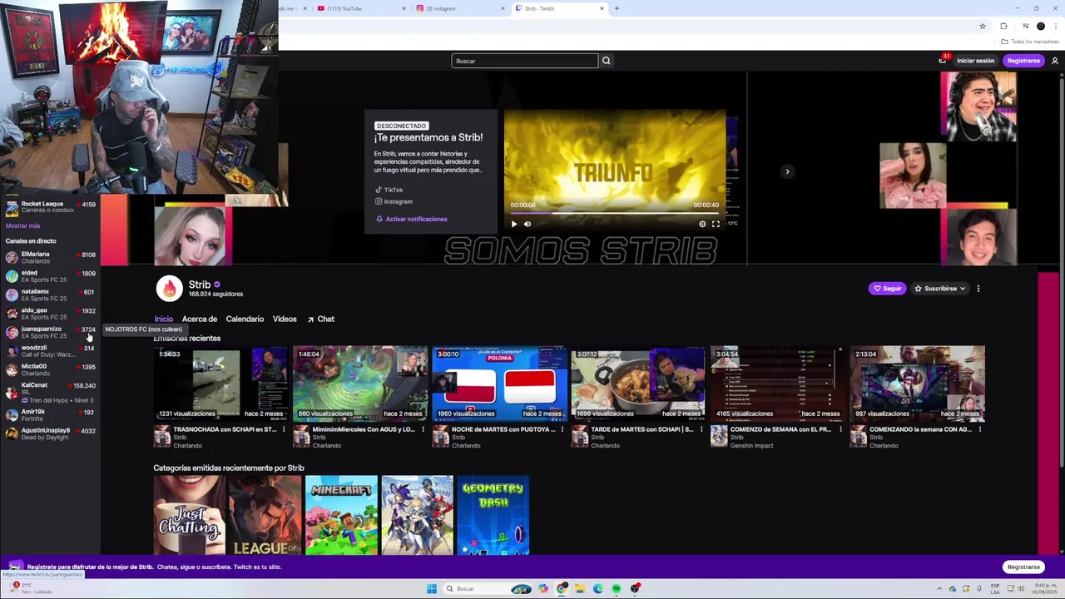The width and height of the screenshot is (1065, 599).
Task: Click the Iniciar sesión button
Action: pyautogui.click(x=975, y=61)
